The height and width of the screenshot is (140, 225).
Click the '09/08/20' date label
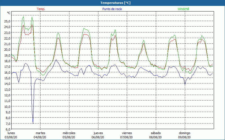(x=184, y=137)
